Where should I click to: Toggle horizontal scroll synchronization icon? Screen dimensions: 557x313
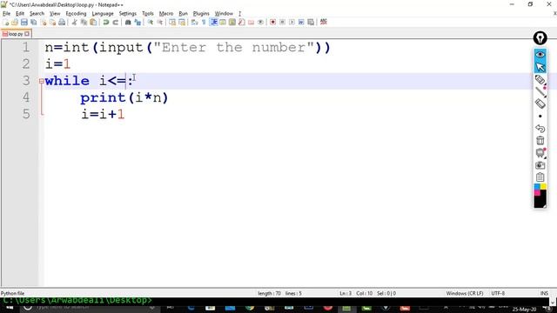coord(182,22)
